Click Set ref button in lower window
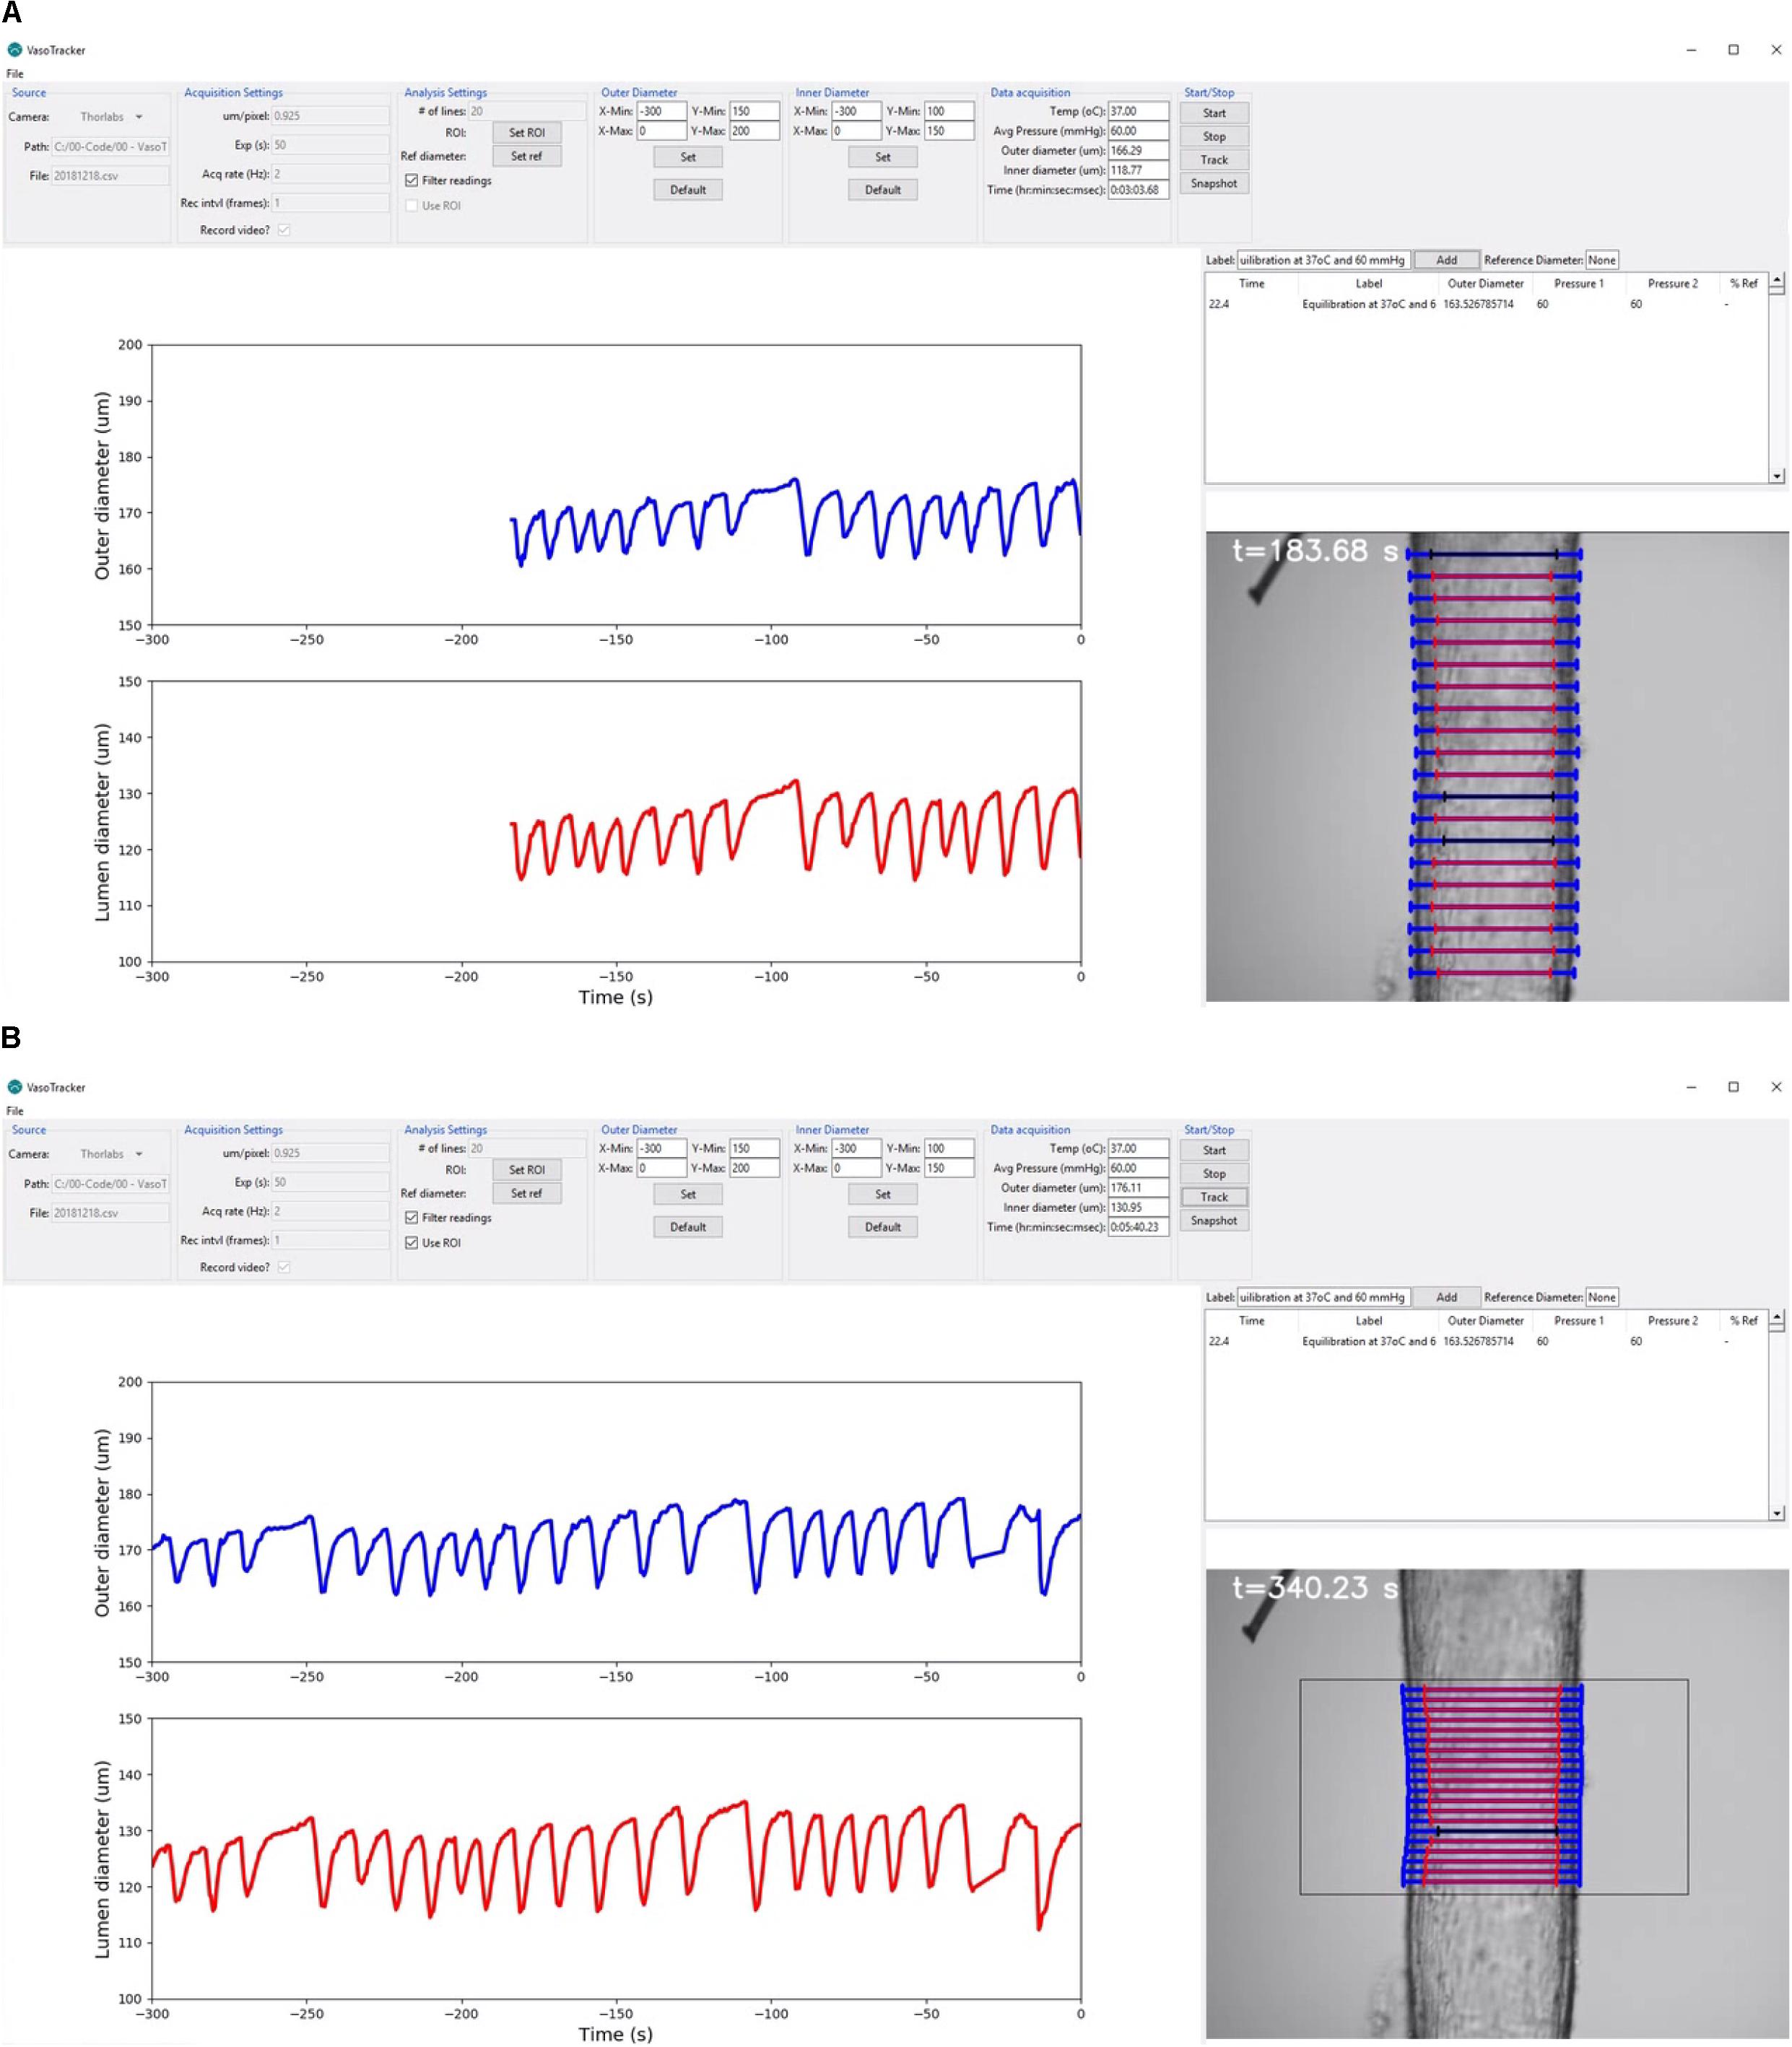Screen dimensions: 1792x2047 tap(527, 1192)
